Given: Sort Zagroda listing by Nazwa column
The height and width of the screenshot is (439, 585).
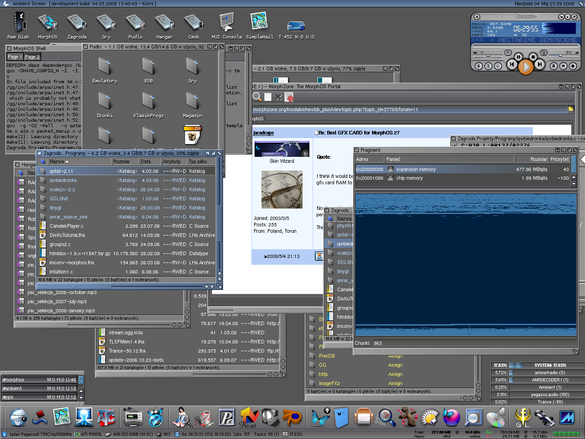Looking at the screenshot, I should pyautogui.click(x=80, y=161).
